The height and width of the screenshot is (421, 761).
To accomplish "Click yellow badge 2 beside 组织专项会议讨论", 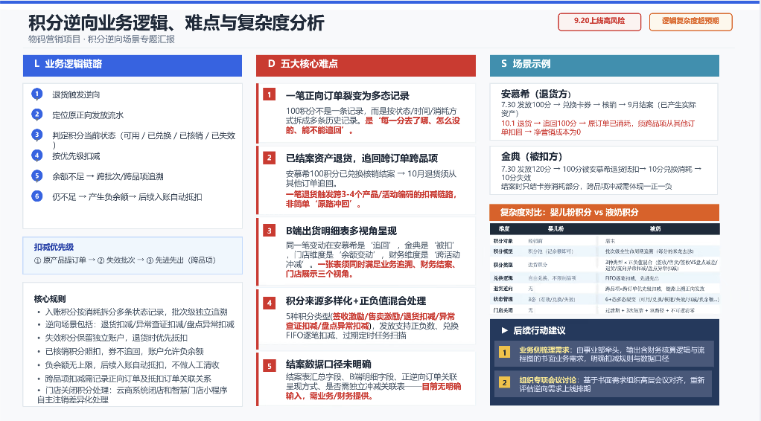I will pos(505,382).
